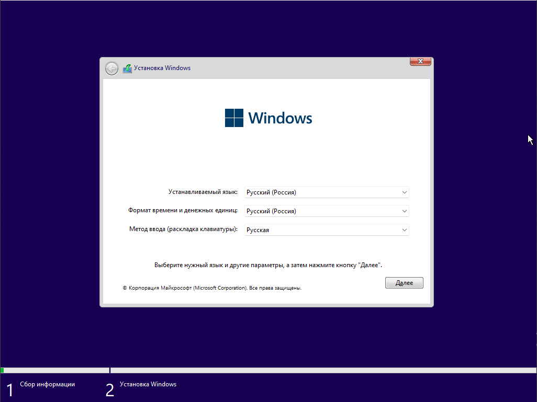
Task: Click step 1 Сбор информации
Action: (x=40, y=389)
